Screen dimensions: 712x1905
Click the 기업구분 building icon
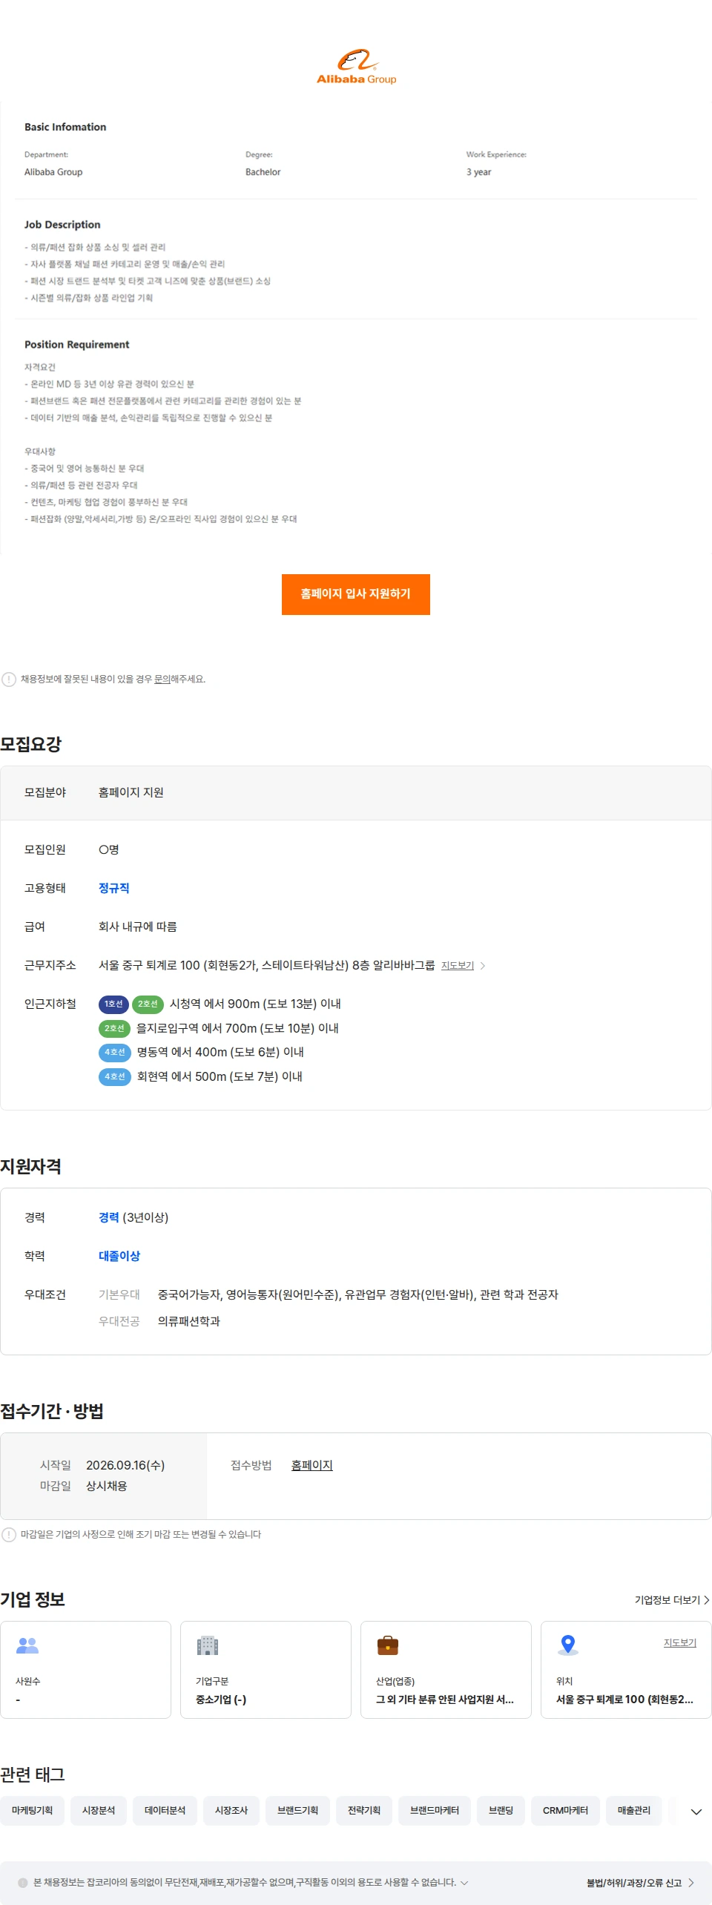(x=208, y=1645)
